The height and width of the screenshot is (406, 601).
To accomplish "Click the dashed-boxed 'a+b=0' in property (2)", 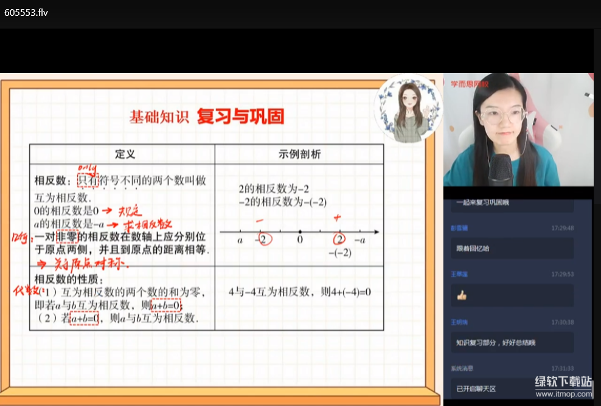I will pyautogui.click(x=84, y=318).
